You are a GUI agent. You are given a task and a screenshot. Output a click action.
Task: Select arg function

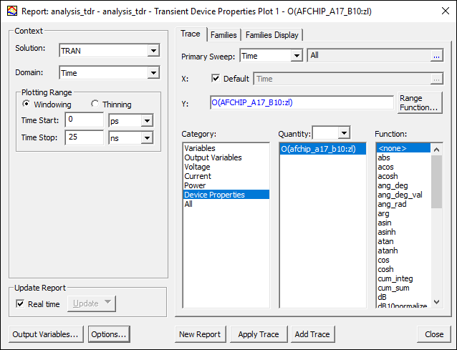tap(403, 213)
